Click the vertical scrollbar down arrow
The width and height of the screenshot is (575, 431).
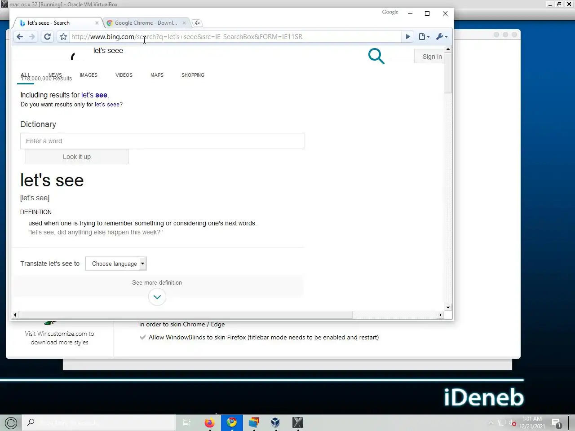pos(448,308)
